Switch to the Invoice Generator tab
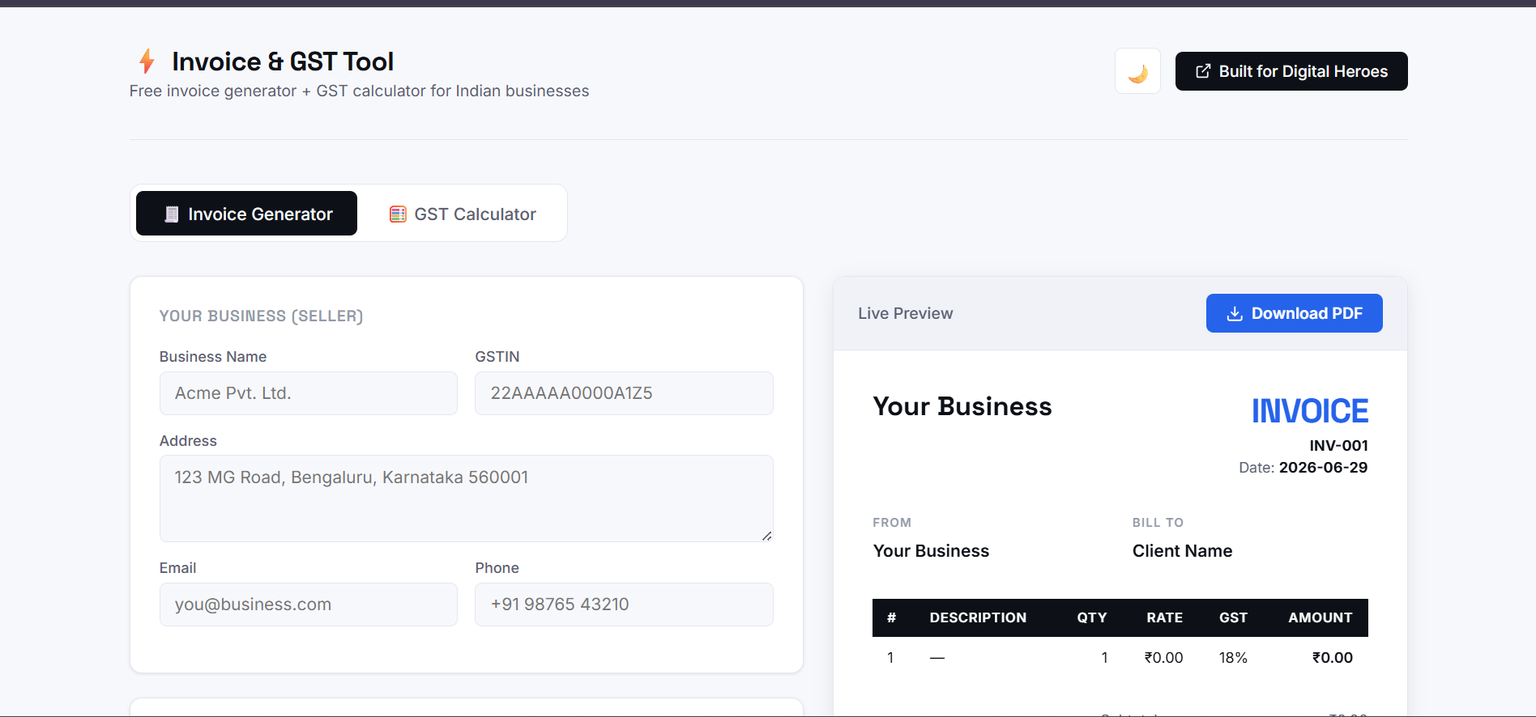The image size is (1536, 717). 246,214
